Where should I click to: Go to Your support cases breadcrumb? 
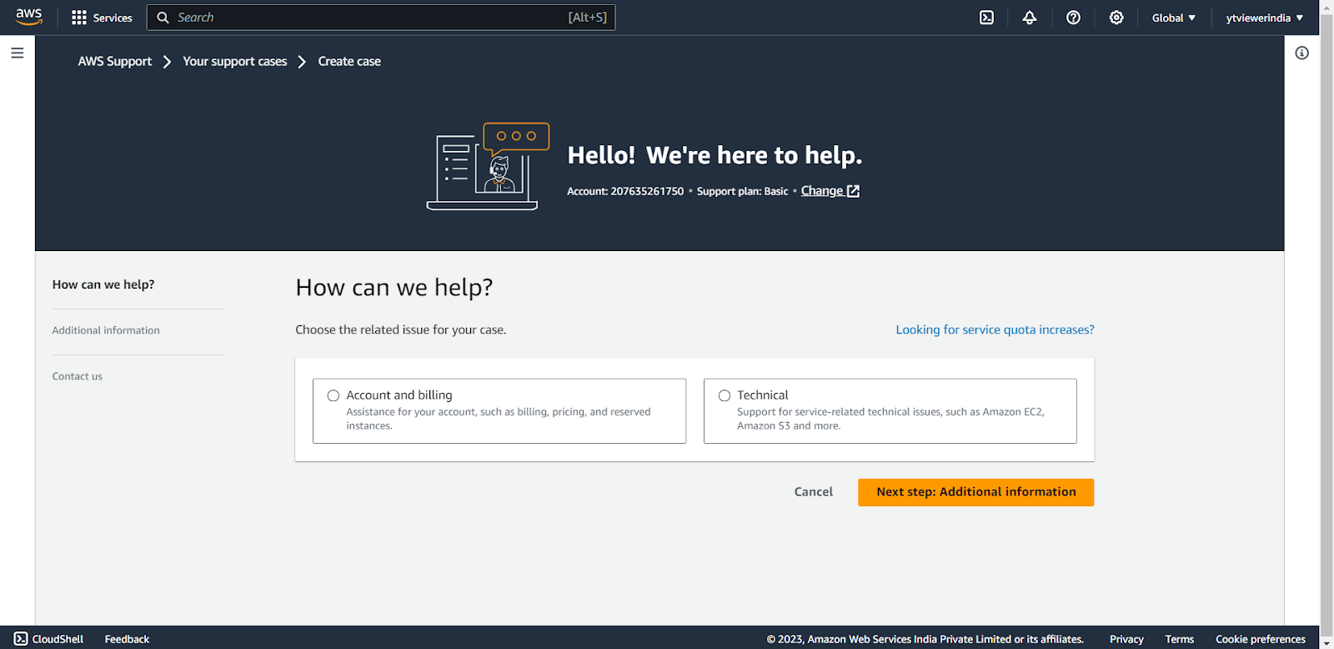click(x=235, y=61)
